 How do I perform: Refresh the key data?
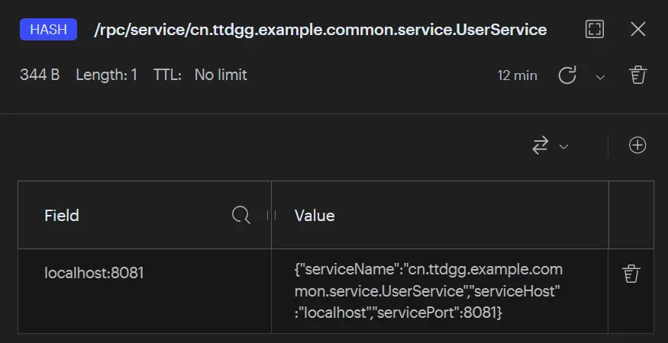[567, 75]
